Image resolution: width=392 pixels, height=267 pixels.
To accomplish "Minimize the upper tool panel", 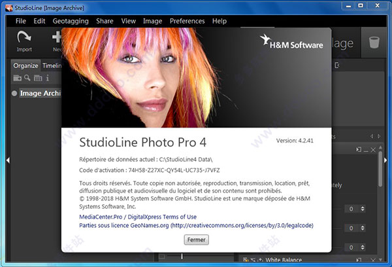I will pos(366,150).
